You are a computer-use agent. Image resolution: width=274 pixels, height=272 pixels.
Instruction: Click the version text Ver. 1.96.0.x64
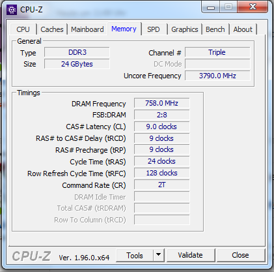[x=84, y=258]
